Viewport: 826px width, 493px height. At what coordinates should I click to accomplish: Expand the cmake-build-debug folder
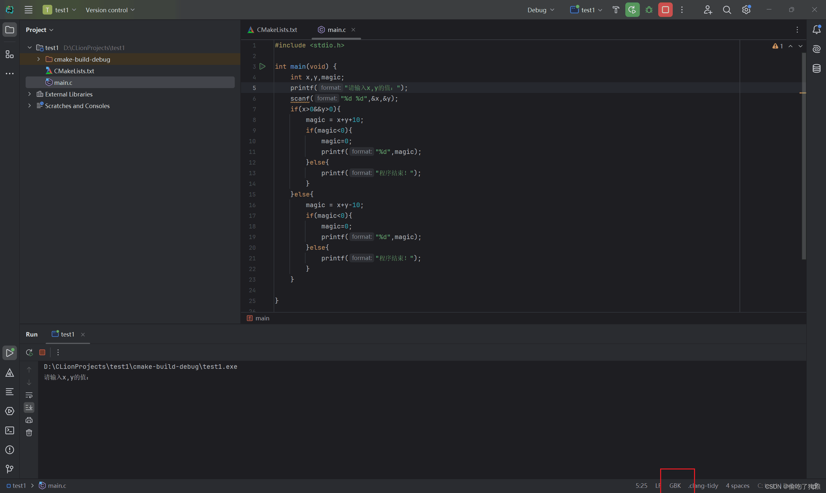(38, 59)
